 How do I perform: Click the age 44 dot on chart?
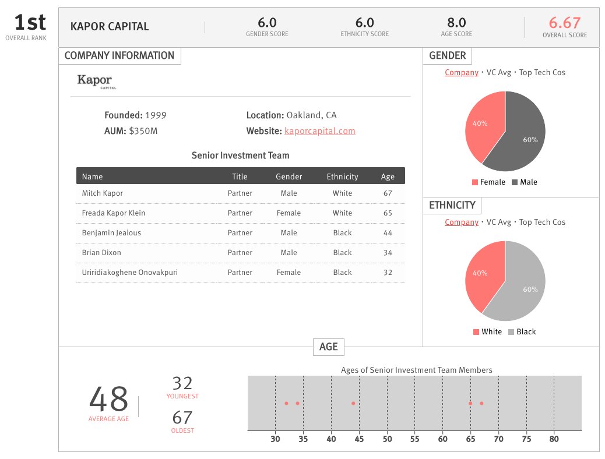[353, 404]
